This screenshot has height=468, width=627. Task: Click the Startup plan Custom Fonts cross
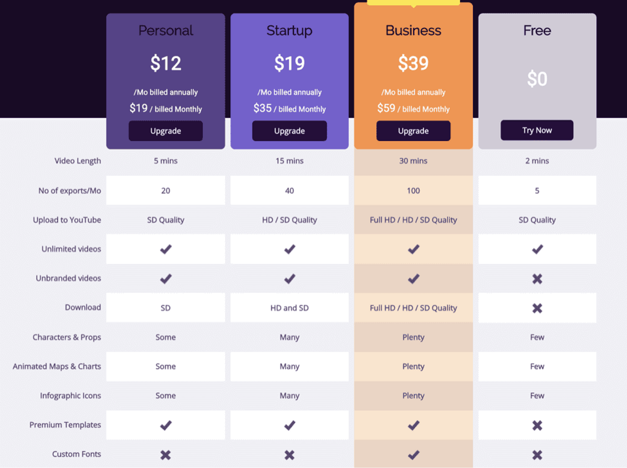pyautogui.click(x=289, y=455)
